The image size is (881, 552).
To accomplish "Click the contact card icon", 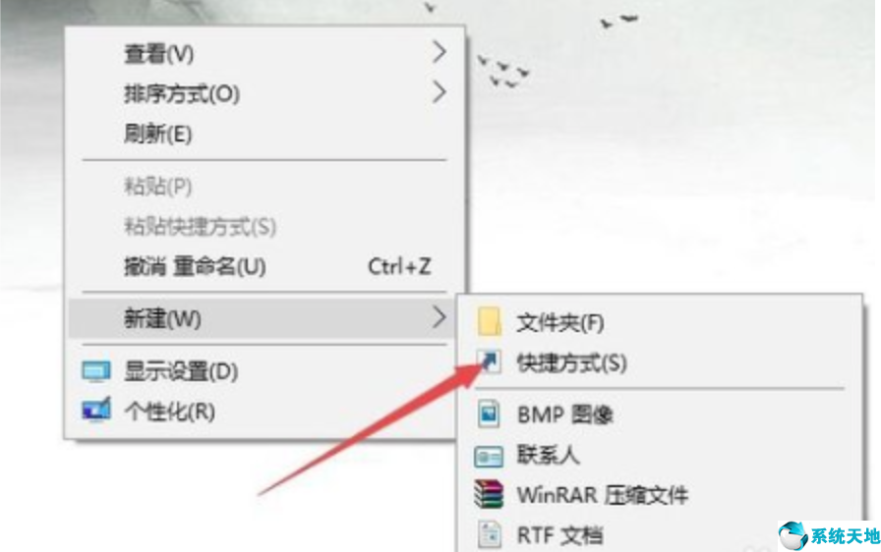I will (x=489, y=457).
